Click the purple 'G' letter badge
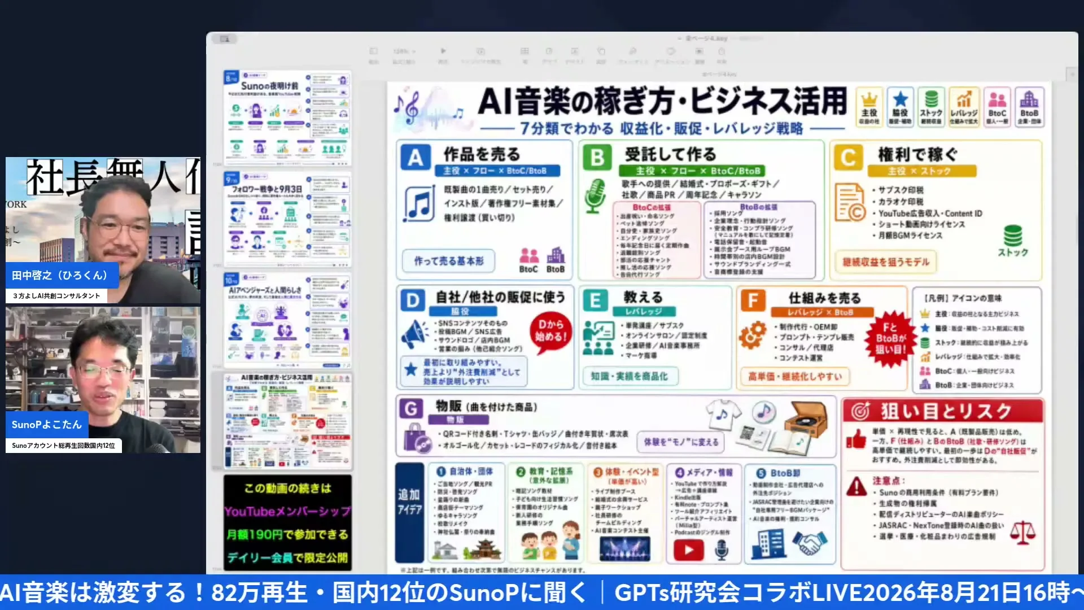This screenshot has height=610, width=1084. pyautogui.click(x=412, y=408)
